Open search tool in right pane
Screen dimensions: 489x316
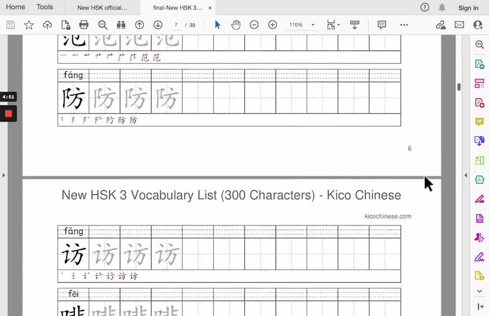pos(479,44)
